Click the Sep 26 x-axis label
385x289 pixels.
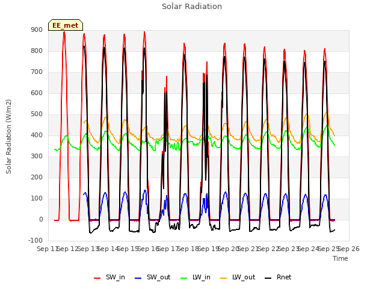349,249
